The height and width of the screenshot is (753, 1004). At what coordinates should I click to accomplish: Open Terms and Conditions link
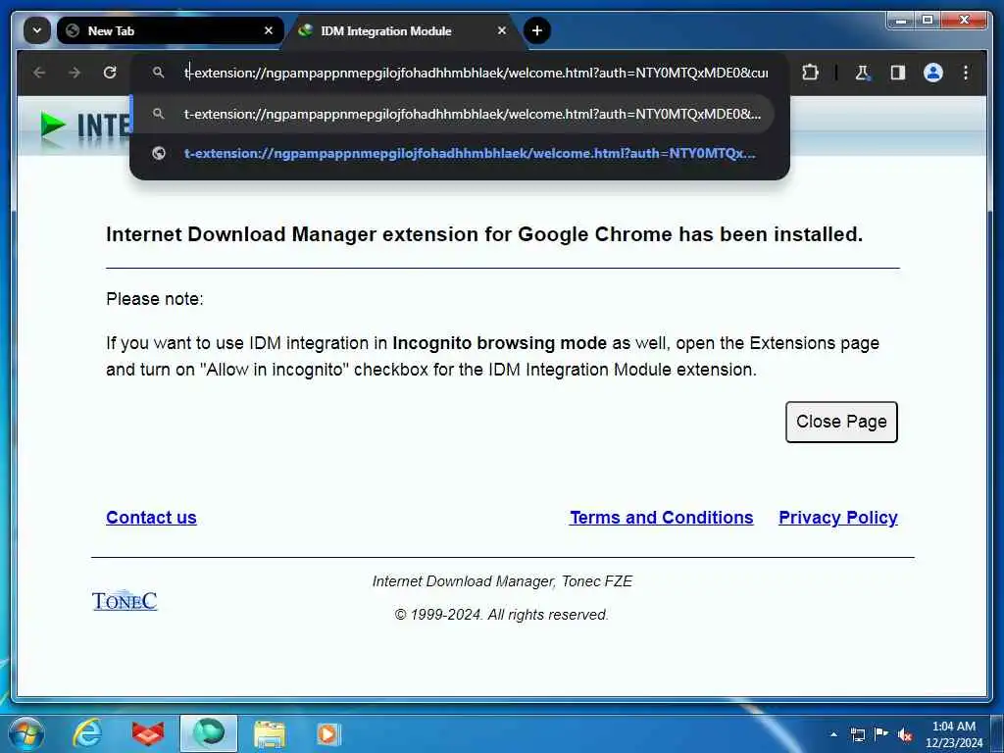pyautogui.click(x=662, y=518)
